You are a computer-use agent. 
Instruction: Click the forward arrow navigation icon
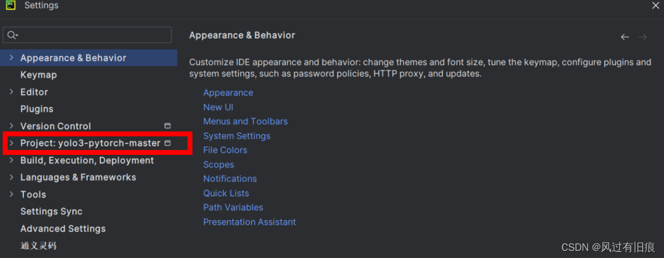(643, 37)
